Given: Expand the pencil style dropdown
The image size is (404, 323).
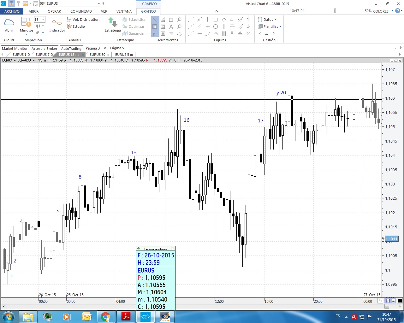Looking at the screenshot, I should (43, 32).
